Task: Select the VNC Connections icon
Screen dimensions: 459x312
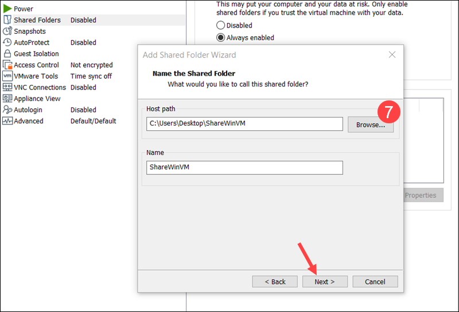Action: (x=7, y=87)
